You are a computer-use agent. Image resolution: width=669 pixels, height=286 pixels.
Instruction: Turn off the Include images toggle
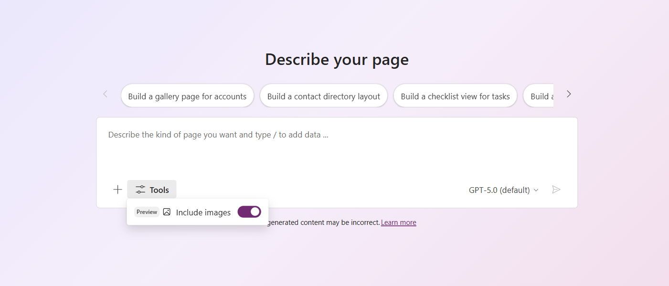click(x=249, y=212)
